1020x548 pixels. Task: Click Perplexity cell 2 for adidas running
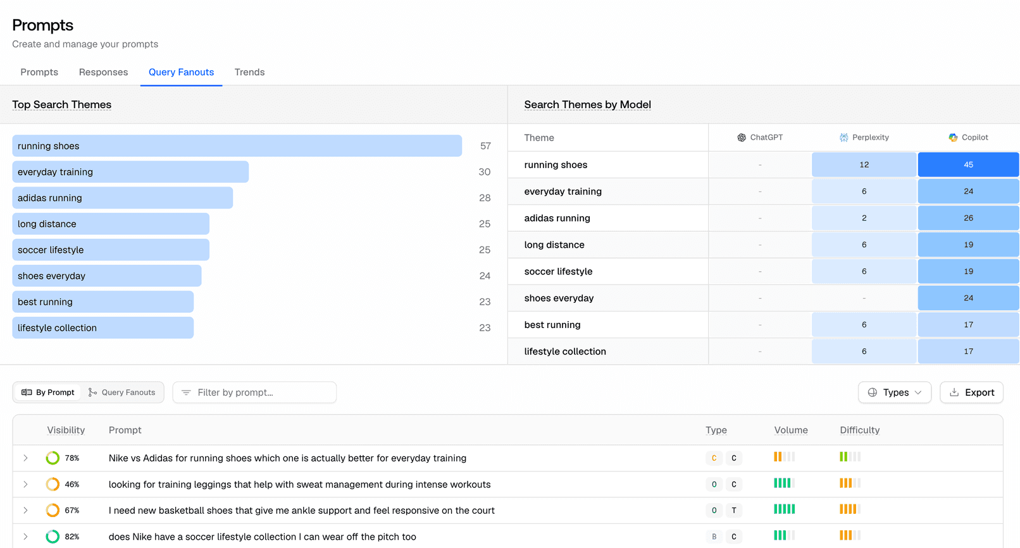[x=864, y=218]
